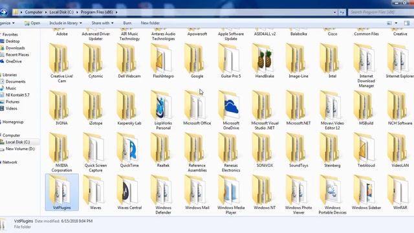The image size is (414, 233).
Task: Select the Waves Central folder icon
Action: tap(128, 190)
